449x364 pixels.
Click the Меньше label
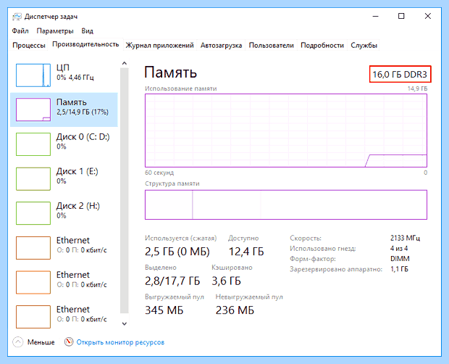pyautogui.click(x=41, y=342)
